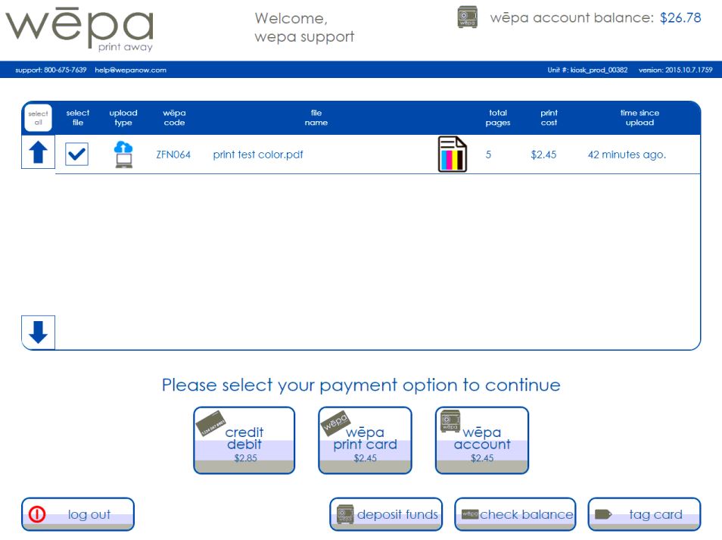The width and height of the screenshot is (722, 540).
Task: Click the color print document icon
Action: (x=452, y=152)
